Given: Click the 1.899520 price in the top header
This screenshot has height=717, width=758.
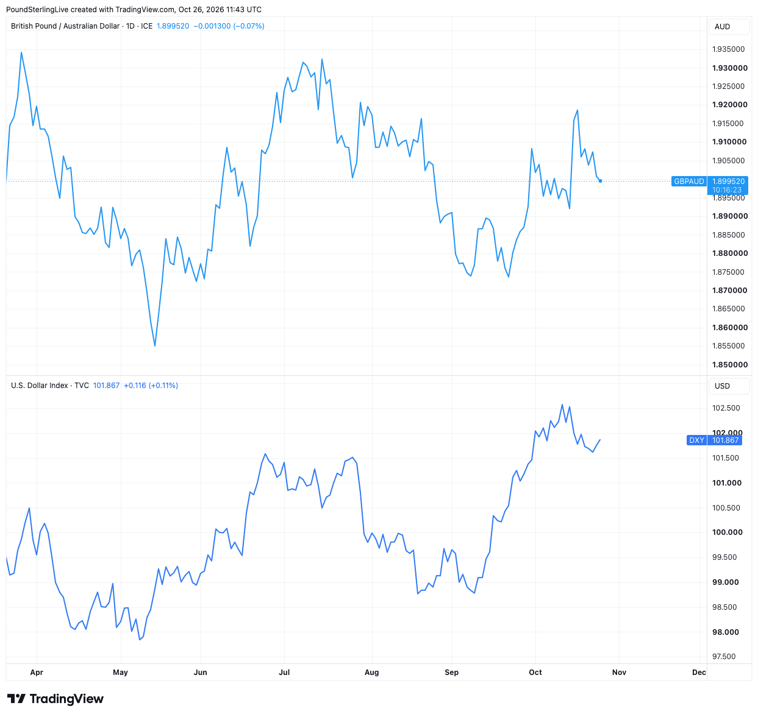Looking at the screenshot, I should point(173,26).
